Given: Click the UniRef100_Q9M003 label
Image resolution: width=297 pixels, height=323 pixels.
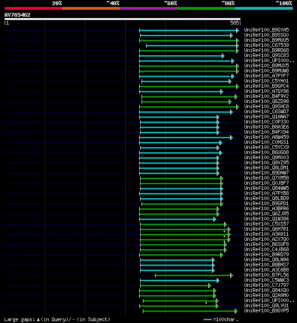Looking at the screenshot, I should coord(266,158).
